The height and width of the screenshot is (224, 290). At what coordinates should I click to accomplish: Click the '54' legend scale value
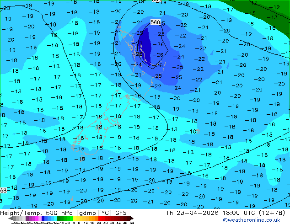131,223
